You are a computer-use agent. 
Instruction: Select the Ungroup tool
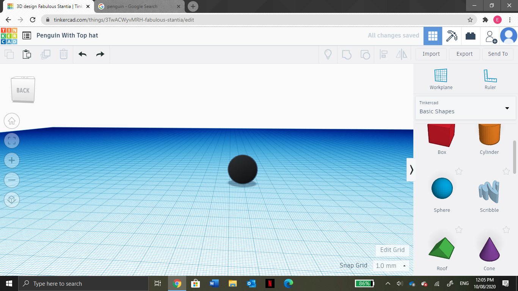pyautogui.click(x=365, y=54)
